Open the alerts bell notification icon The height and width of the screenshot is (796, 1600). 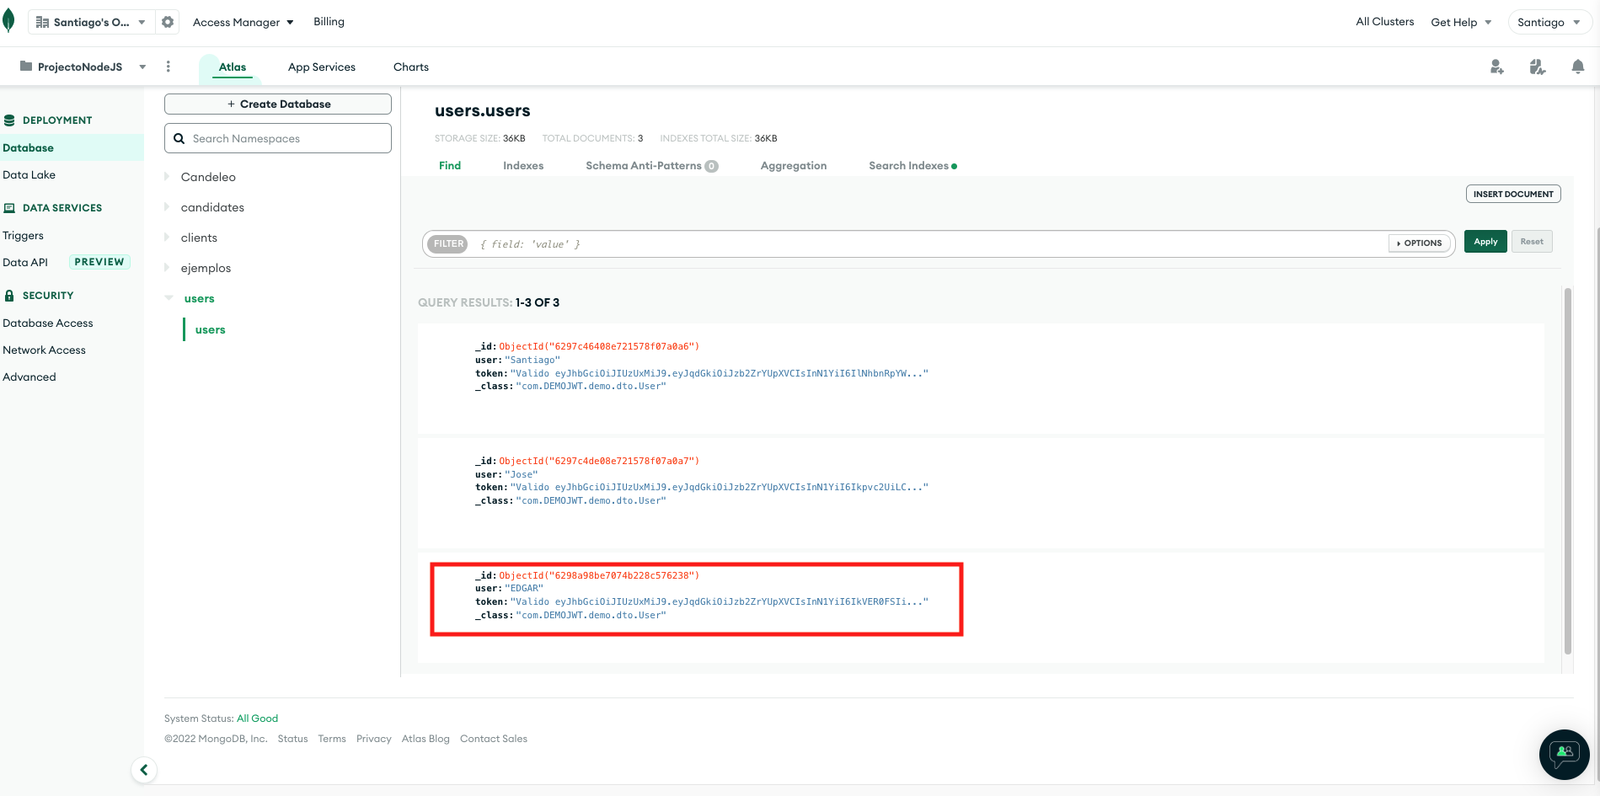click(x=1576, y=66)
